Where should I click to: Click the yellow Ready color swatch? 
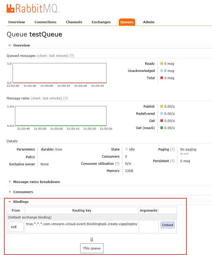(x=162, y=63)
